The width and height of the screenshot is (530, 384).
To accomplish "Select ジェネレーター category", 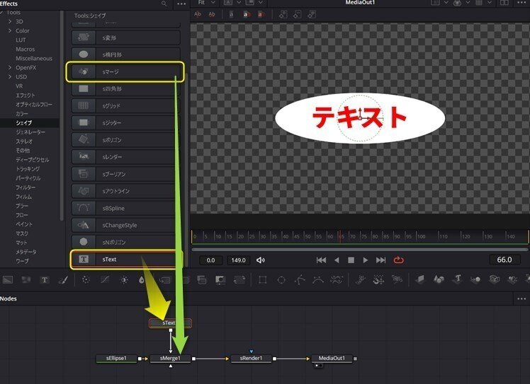I will tap(30, 132).
